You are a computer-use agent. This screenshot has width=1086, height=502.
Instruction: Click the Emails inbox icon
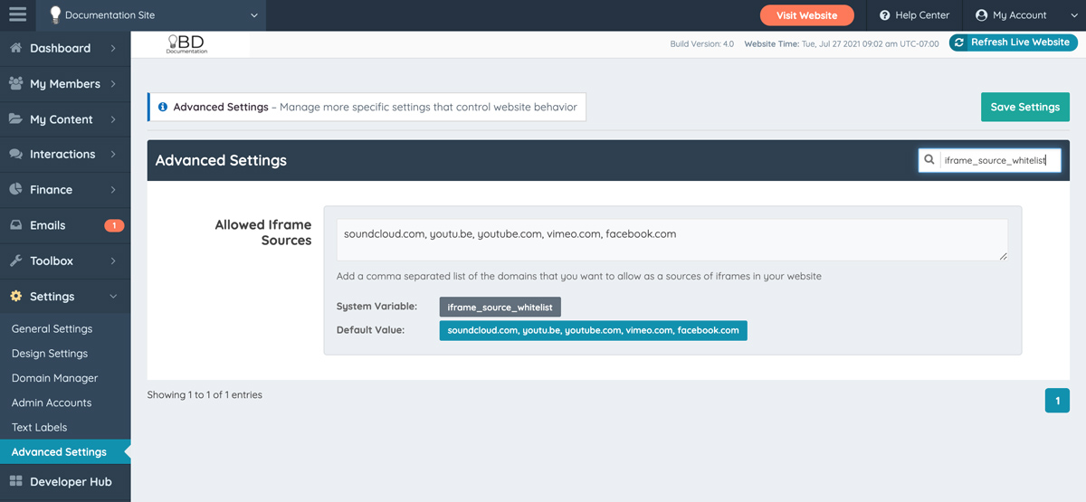(15, 225)
